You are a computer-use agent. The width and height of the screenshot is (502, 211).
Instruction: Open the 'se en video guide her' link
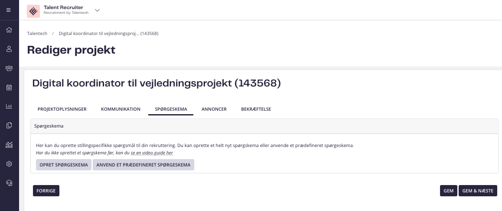coord(152,153)
